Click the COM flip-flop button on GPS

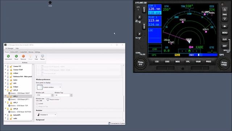[x=144, y=10]
